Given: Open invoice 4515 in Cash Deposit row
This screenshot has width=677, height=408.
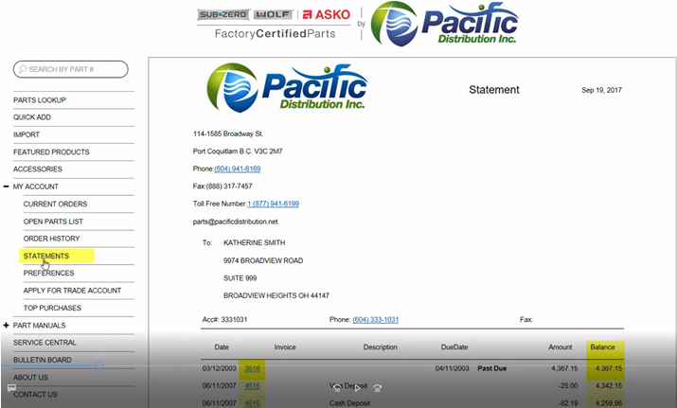Looking at the screenshot, I should (253, 403).
